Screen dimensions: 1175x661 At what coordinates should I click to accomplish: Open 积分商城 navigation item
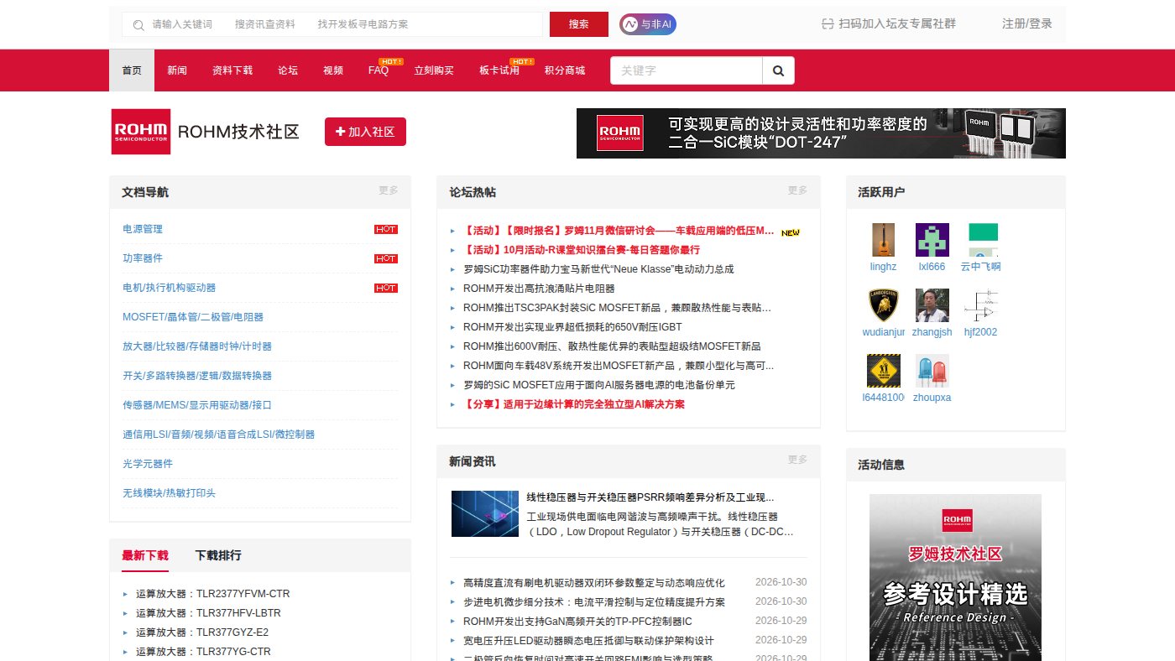[x=565, y=70]
